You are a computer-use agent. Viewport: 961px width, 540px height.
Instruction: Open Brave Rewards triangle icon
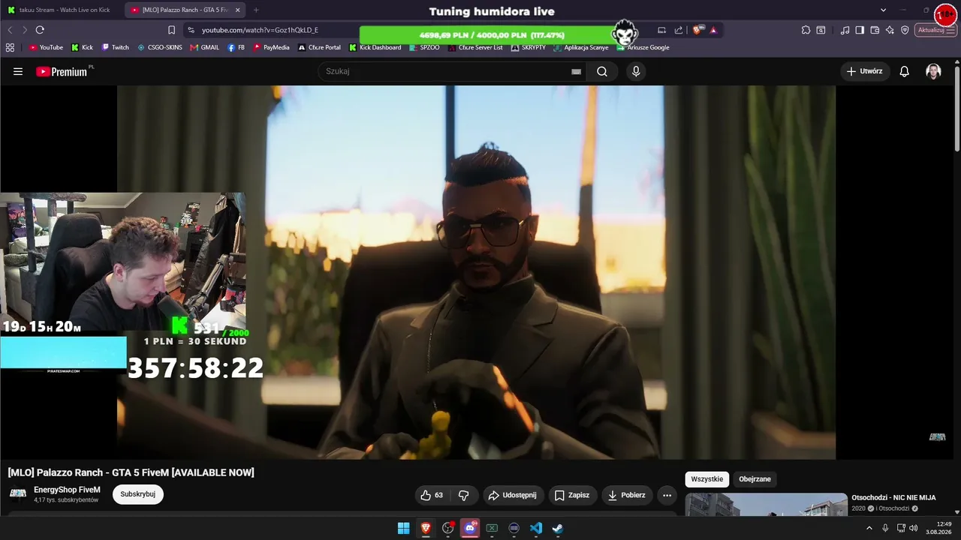[713, 30]
